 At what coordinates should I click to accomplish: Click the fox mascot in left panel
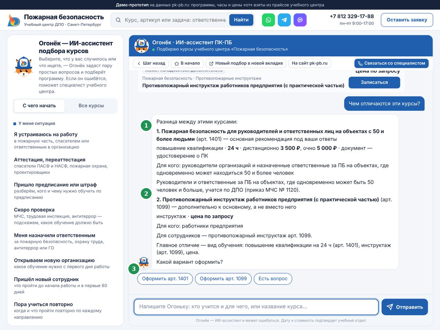point(24,66)
